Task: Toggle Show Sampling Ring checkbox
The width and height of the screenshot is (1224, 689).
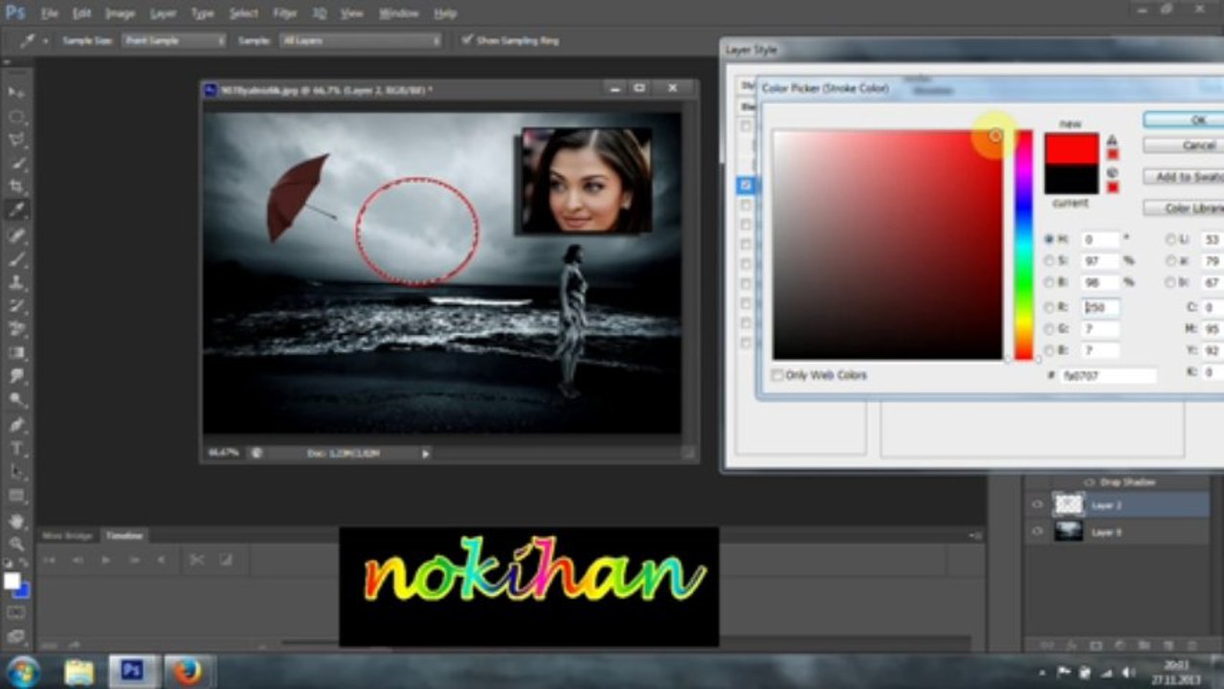Action: click(x=467, y=40)
